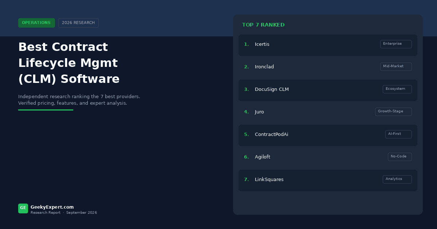Click the Analytics tag
The height and width of the screenshot is (229, 437).
(x=397, y=179)
